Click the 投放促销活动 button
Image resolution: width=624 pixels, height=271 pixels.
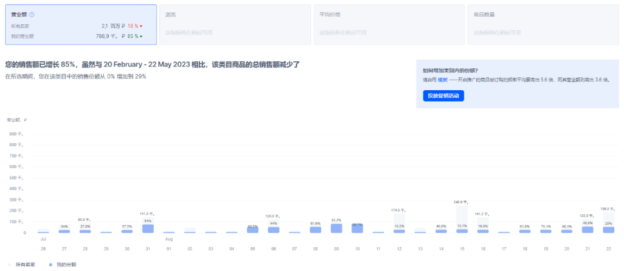[x=443, y=96]
